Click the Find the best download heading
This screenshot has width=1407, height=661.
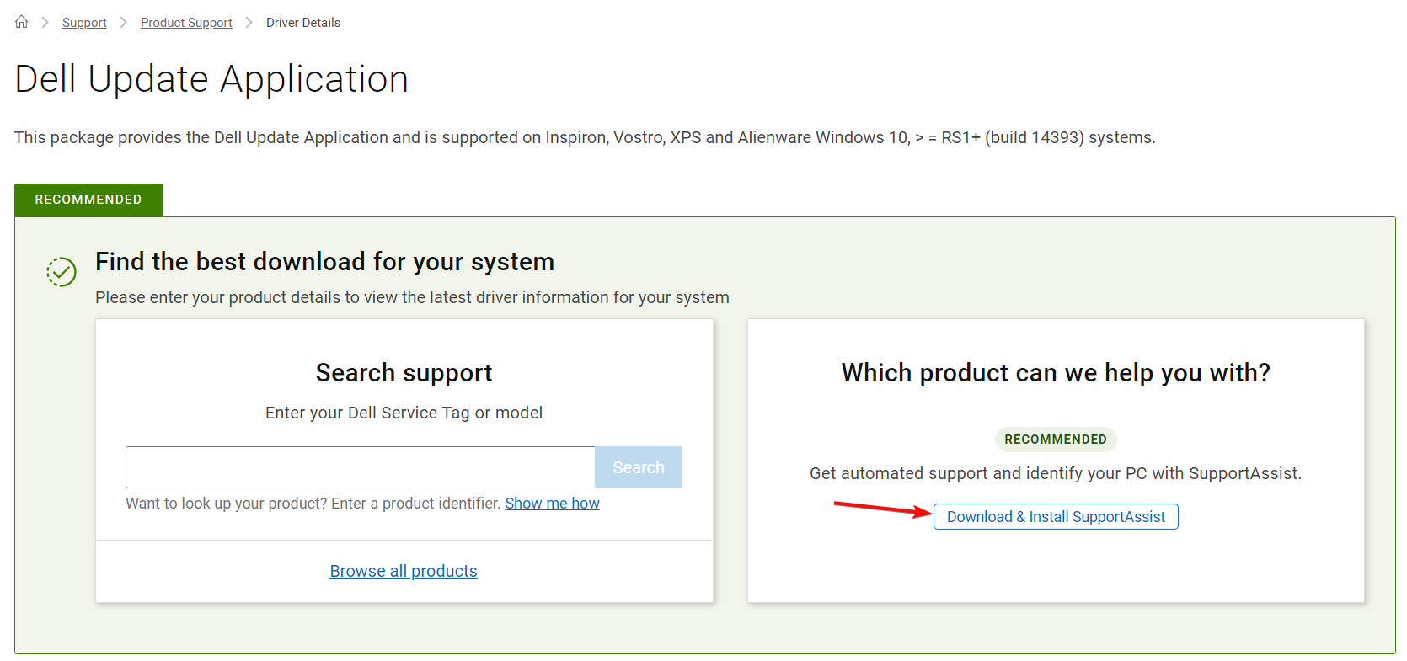tap(324, 262)
